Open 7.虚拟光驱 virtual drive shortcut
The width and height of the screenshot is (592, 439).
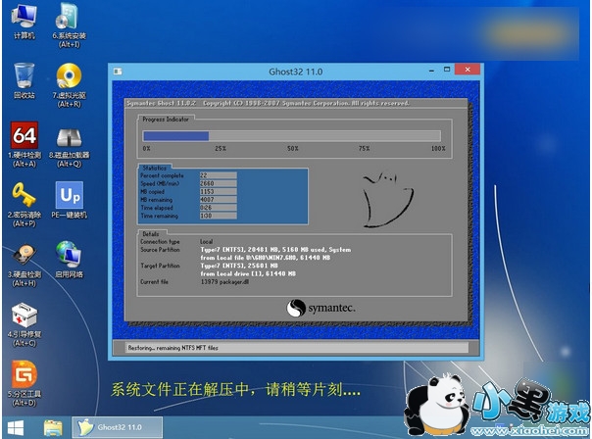pyautogui.click(x=69, y=76)
